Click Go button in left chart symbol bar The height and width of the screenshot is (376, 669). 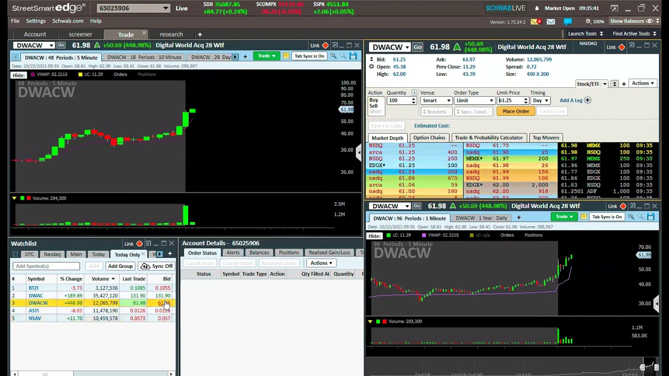(x=61, y=45)
